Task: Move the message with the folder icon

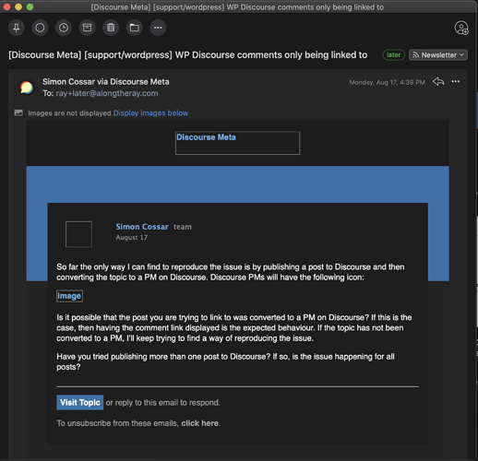Action: coord(135,28)
